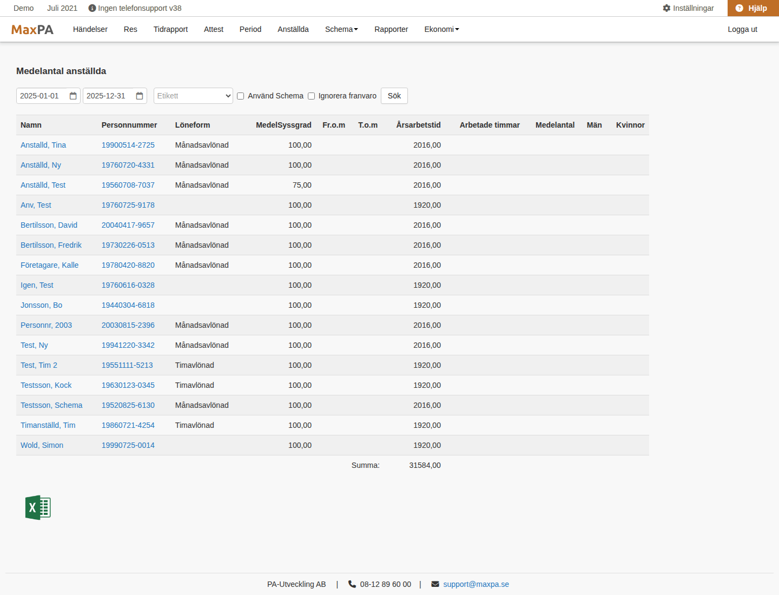Email support@maxpa.se
This screenshot has height=595, width=779.
(476, 584)
